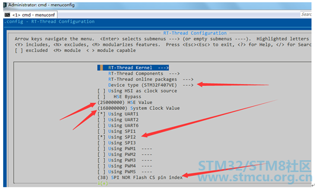317x189 pixels.
Task: Enable the Using PWM4 option
Action: pyautogui.click(x=124, y=166)
